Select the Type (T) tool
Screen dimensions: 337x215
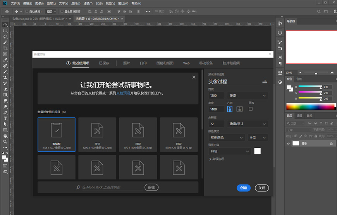click(x=5, y=118)
